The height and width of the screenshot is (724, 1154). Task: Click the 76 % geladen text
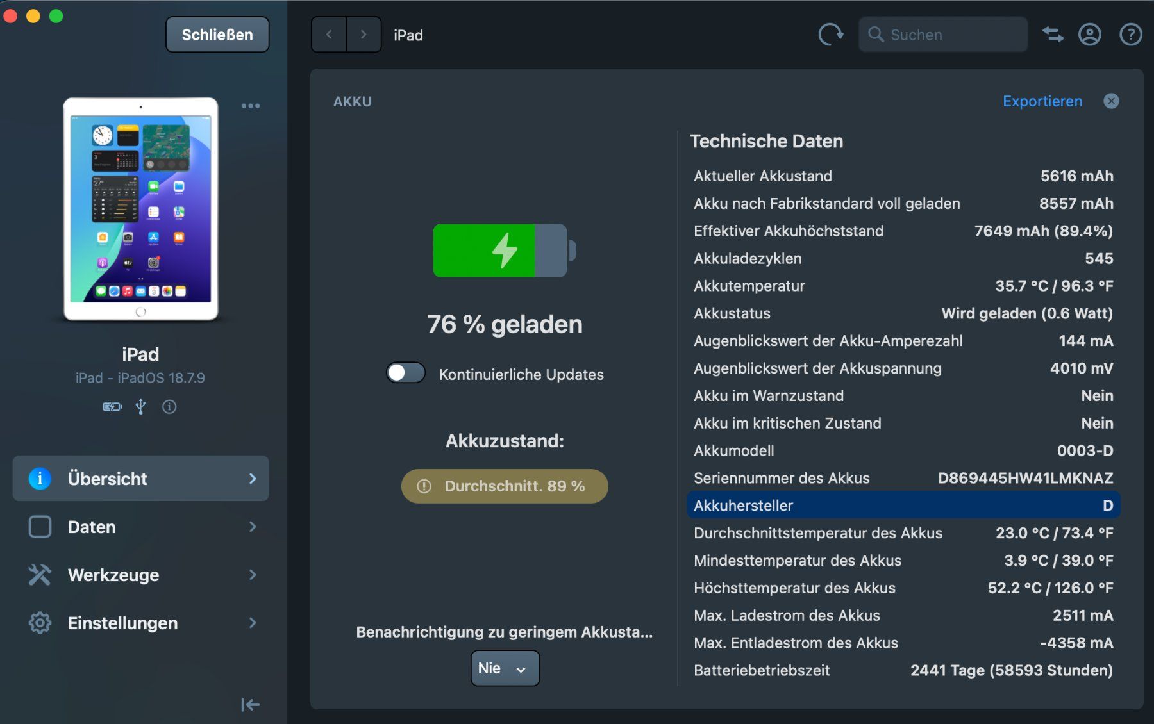(x=505, y=324)
